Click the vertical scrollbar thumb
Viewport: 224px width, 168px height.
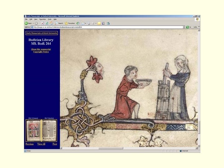[x=199, y=127]
